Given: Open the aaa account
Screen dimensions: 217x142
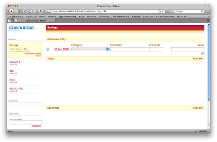Looking at the screenshot, I should 12,71.
